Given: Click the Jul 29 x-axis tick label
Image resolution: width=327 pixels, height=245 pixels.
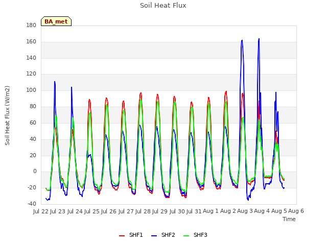Looking at the screenshot, I should point(160,211).
